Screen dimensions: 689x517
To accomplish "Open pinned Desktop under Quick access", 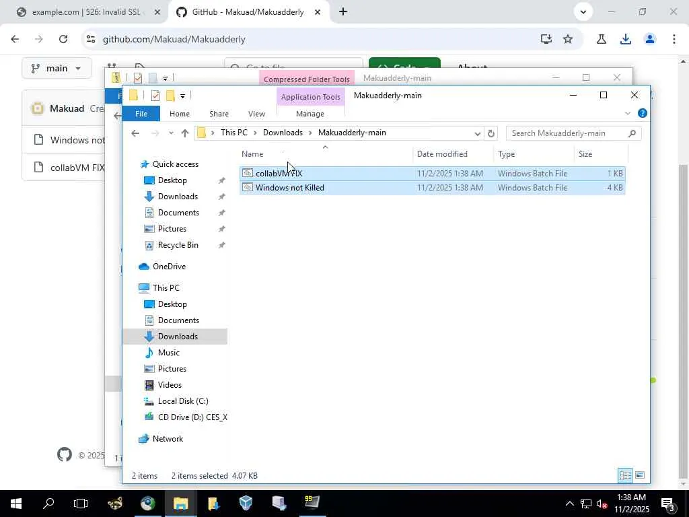I will (x=172, y=180).
